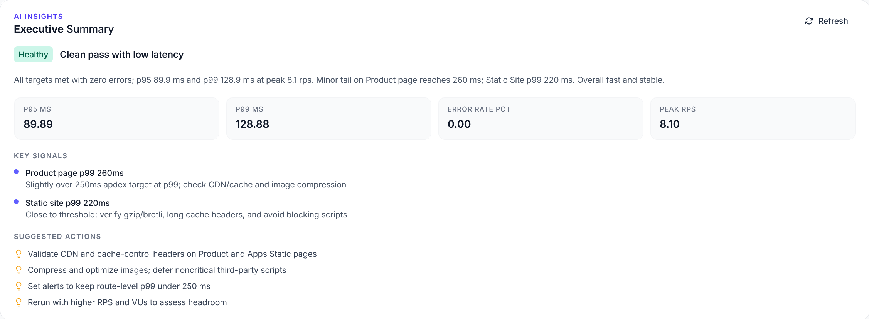Click the Suggested Actions section header

pos(57,237)
